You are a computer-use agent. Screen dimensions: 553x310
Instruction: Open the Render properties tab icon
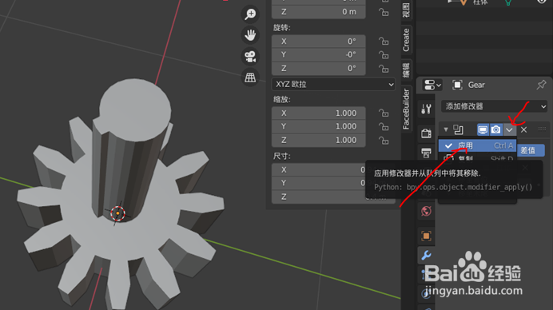pos(426,133)
